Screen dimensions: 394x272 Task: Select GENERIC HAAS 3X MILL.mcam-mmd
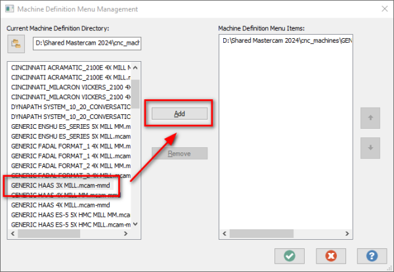coord(60,185)
